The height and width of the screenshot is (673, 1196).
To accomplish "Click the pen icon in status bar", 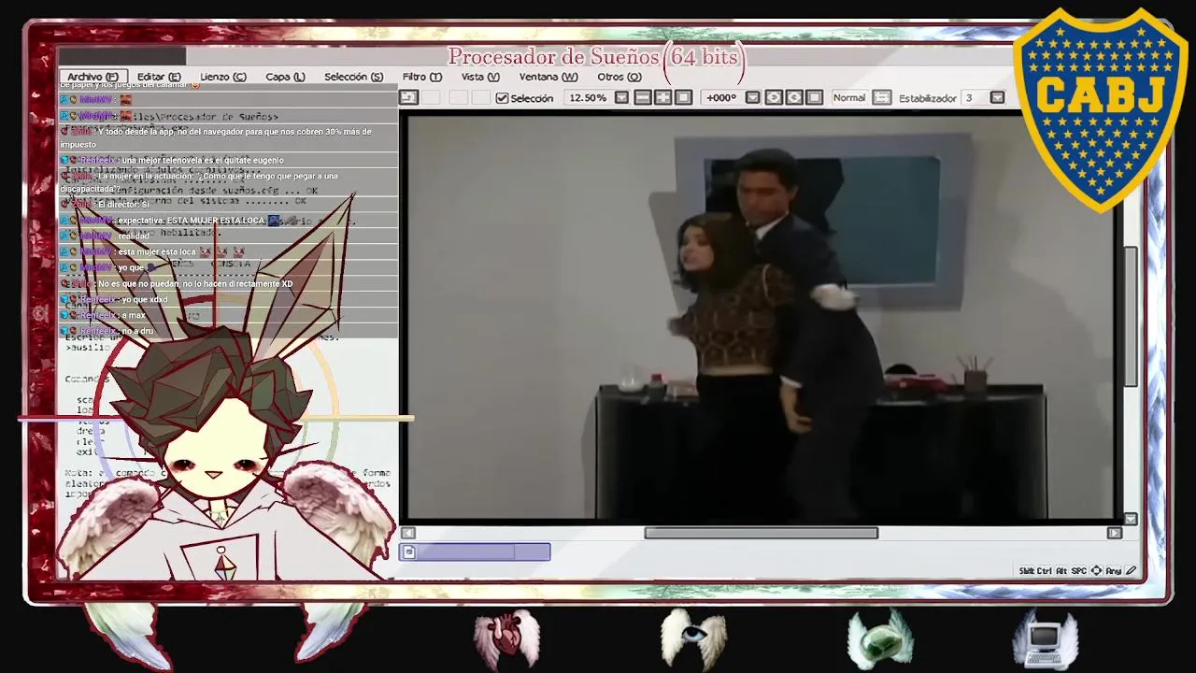I will pos(1131,570).
